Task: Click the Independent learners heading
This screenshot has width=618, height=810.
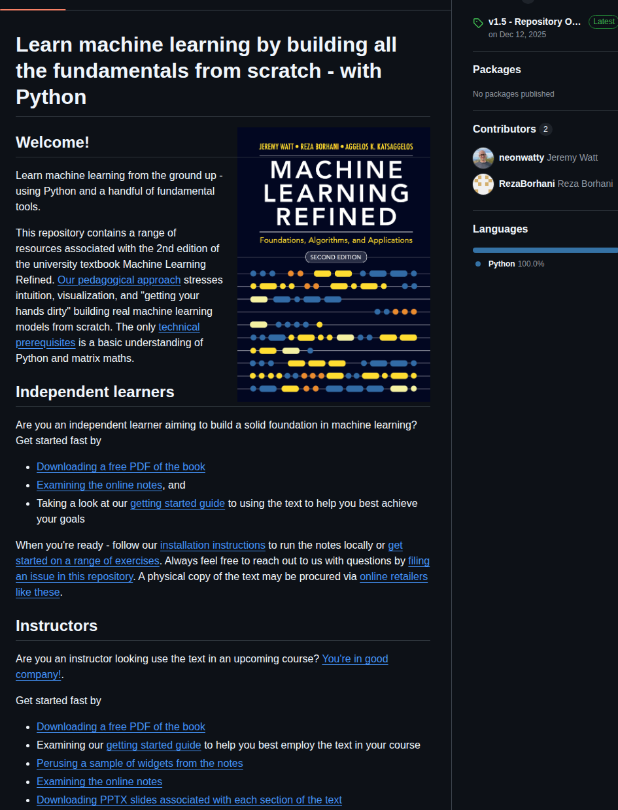Action: (95, 392)
